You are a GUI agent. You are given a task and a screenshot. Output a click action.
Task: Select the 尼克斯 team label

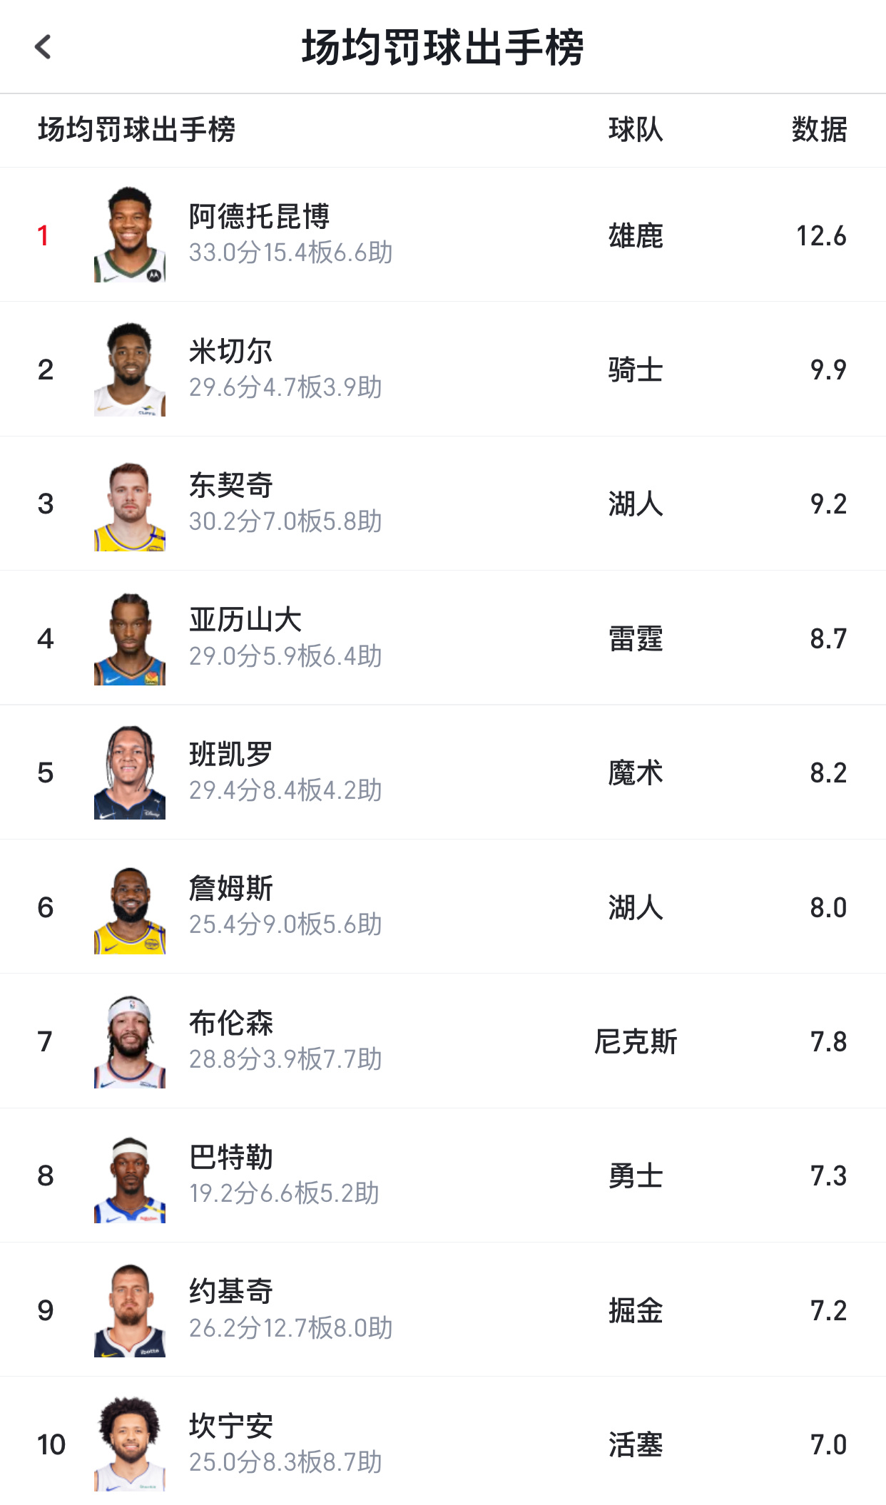pos(636,1041)
